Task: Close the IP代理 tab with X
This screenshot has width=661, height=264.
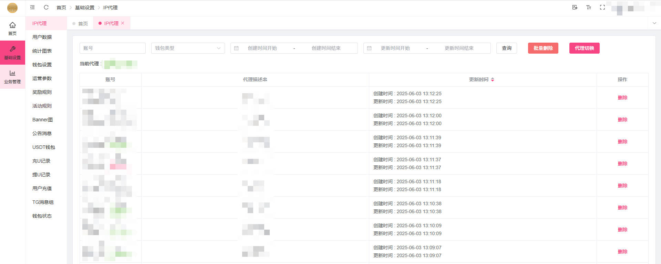Action: click(x=123, y=23)
